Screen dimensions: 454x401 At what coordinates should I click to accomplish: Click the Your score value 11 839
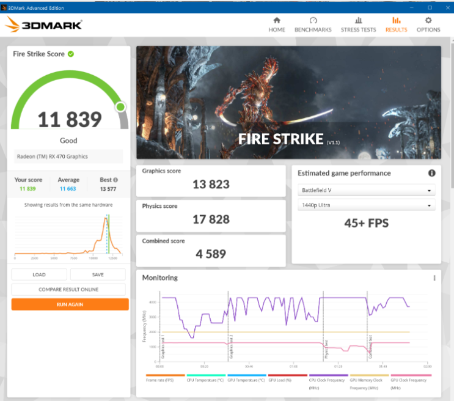[27, 189]
